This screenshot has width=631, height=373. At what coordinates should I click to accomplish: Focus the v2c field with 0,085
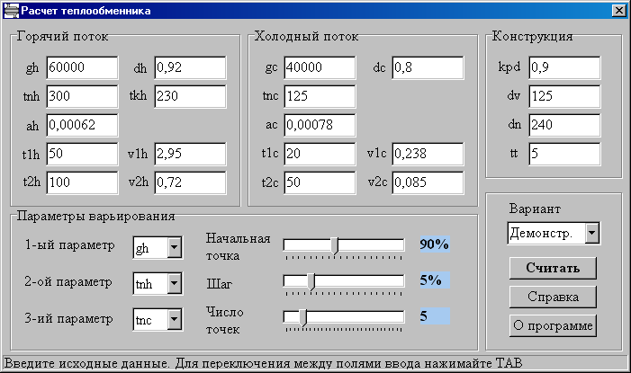click(428, 182)
